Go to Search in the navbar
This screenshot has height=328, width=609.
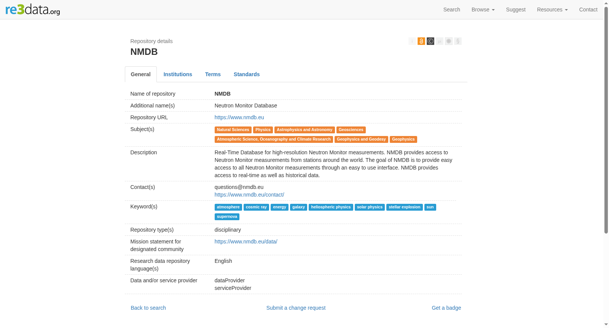coord(452,10)
